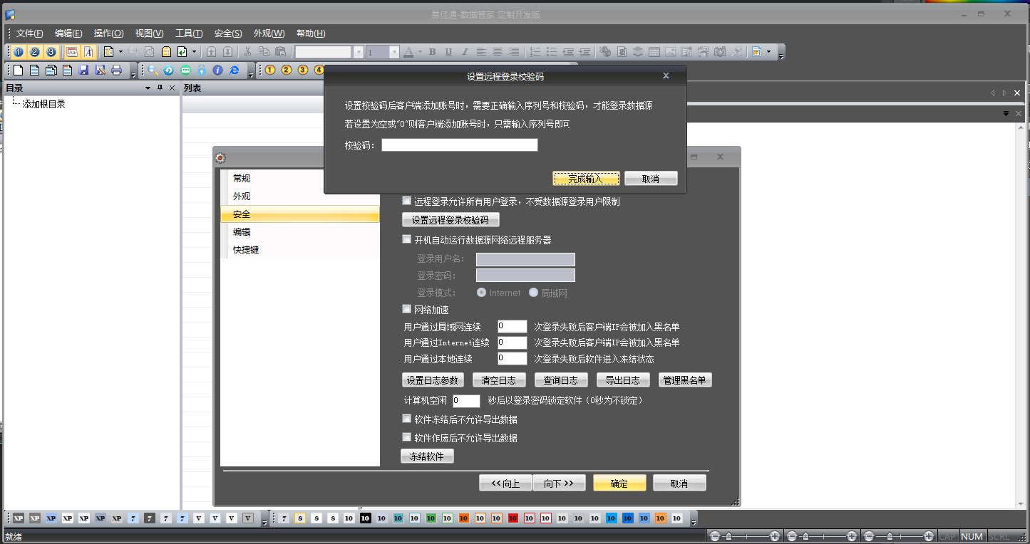
Task: Click the 校验码 input field
Action: [x=460, y=145]
